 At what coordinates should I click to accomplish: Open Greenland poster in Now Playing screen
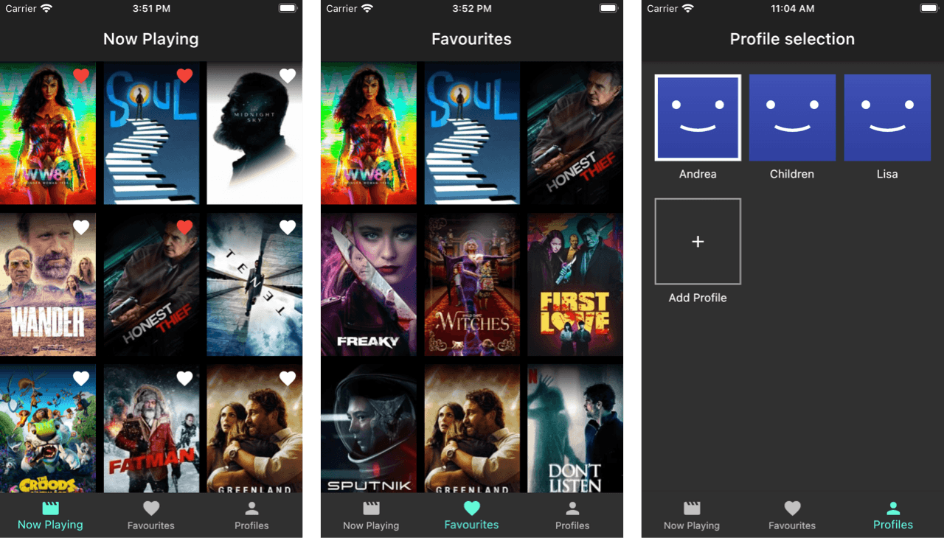click(254, 428)
